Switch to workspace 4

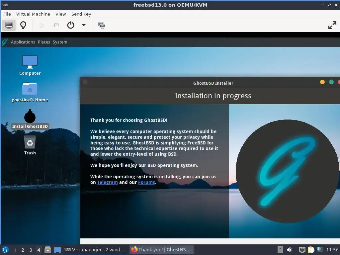pyautogui.click(x=39, y=250)
